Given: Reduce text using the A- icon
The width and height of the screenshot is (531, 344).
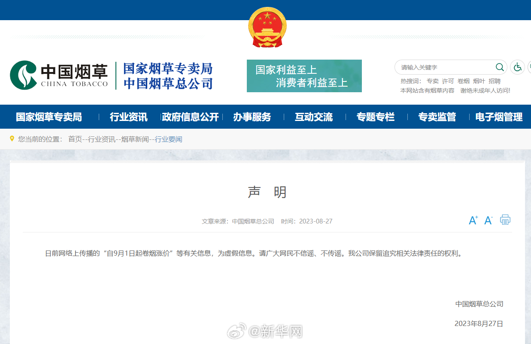Looking at the screenshot, I should 488,220.
